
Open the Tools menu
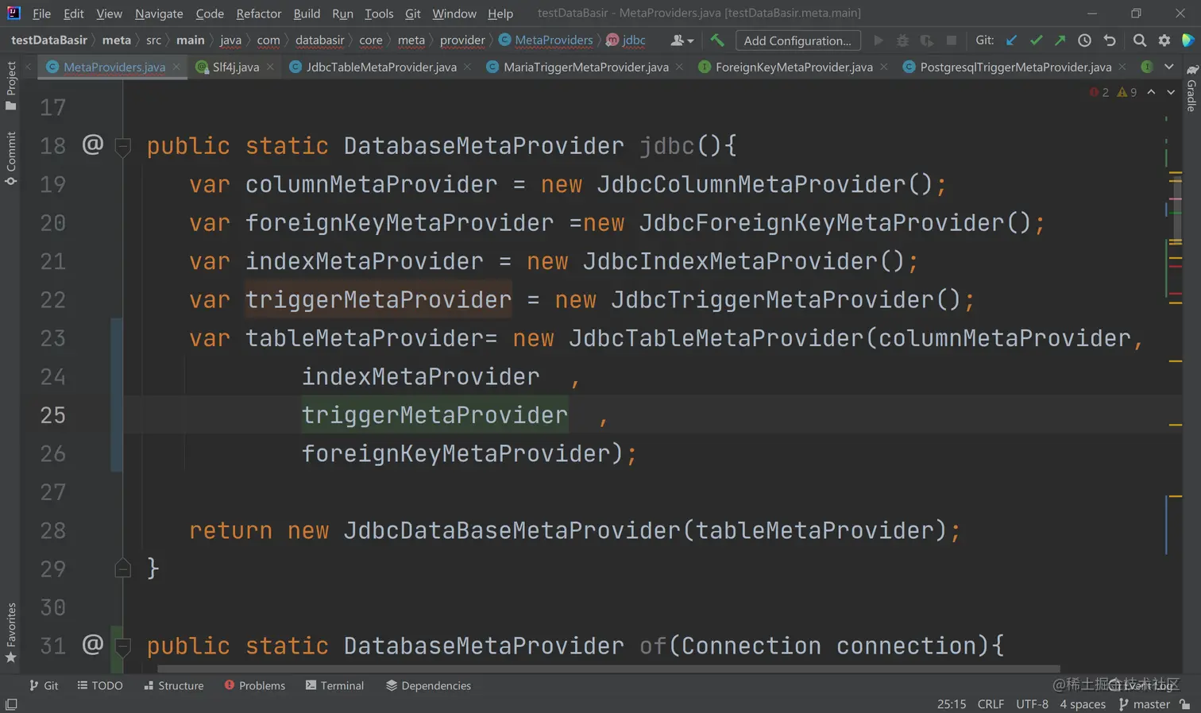pos(379,13)
